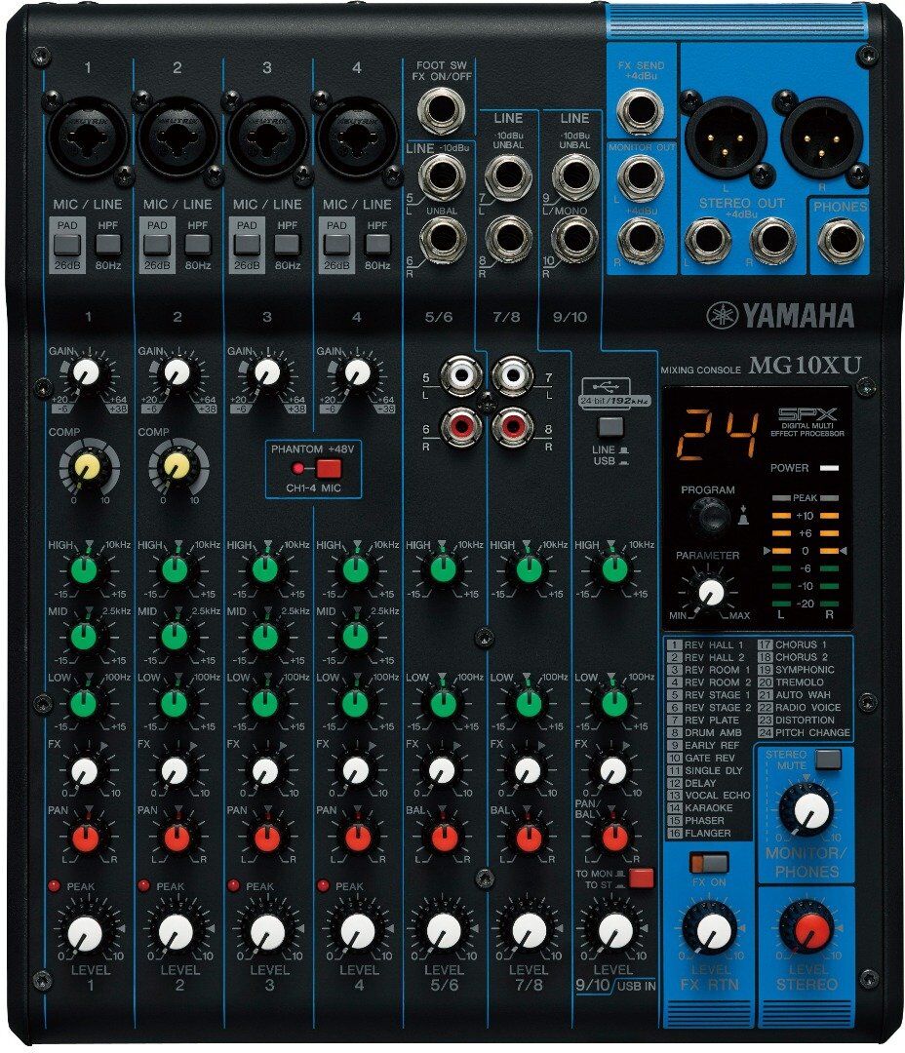
Task: Toggle the channel 4 HPF 80Hz switch
Action: (376, 245)
